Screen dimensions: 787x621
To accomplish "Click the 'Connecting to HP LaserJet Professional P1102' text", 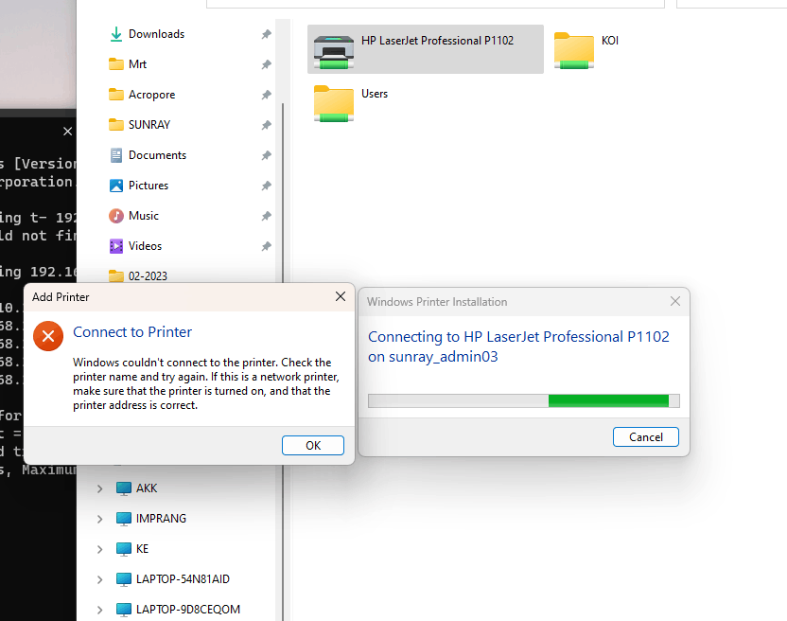I will [x=518, y=346].
